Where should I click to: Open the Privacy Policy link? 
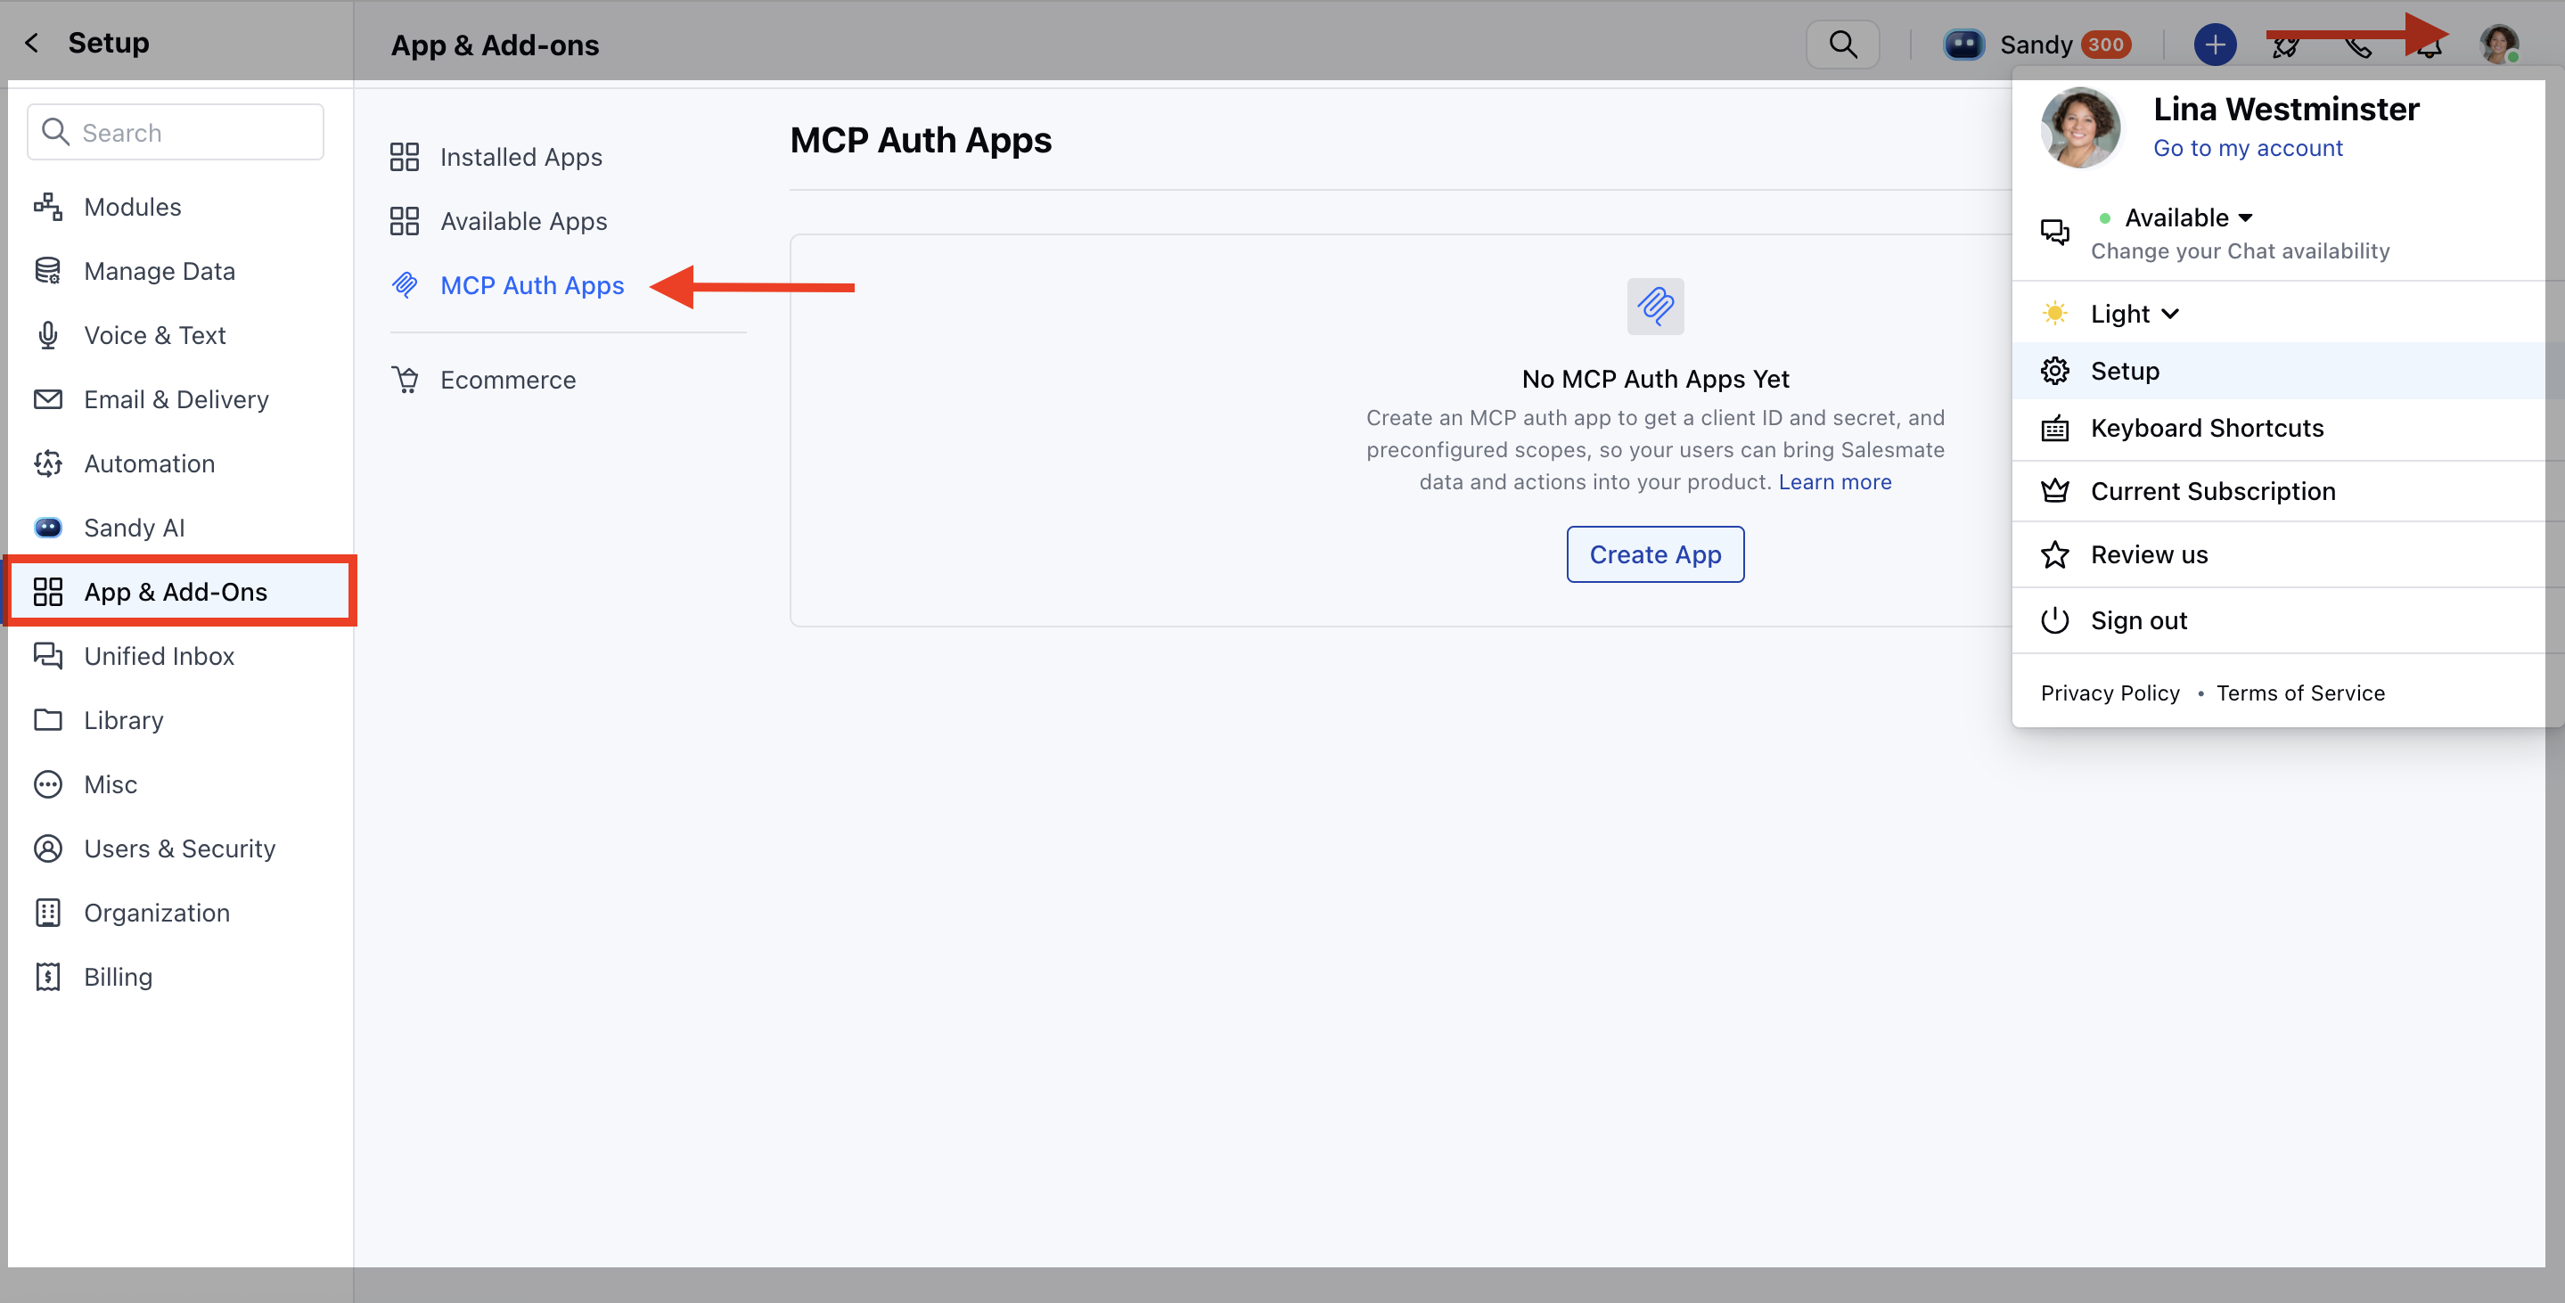[2110, 692]
